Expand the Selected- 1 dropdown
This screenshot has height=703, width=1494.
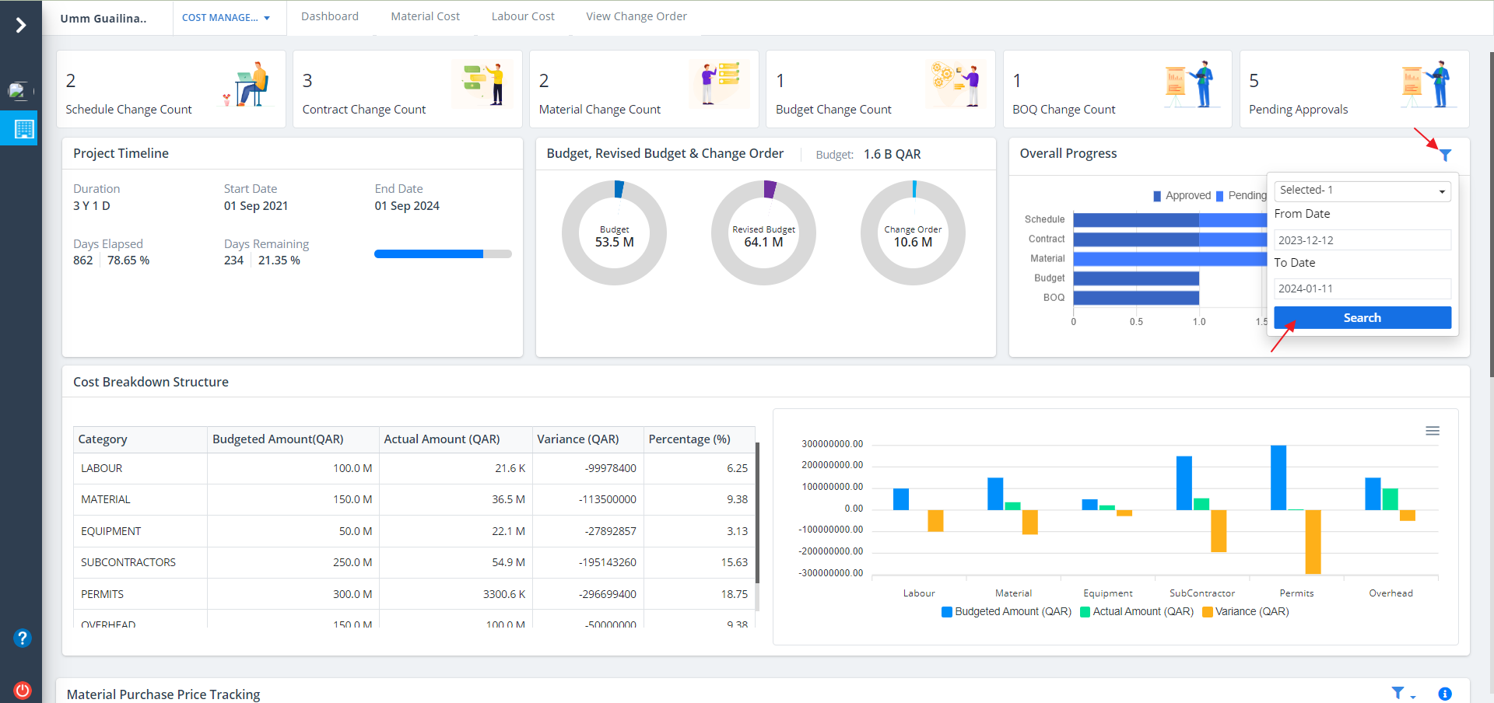pyautogui.click(x=1362, y=191)
